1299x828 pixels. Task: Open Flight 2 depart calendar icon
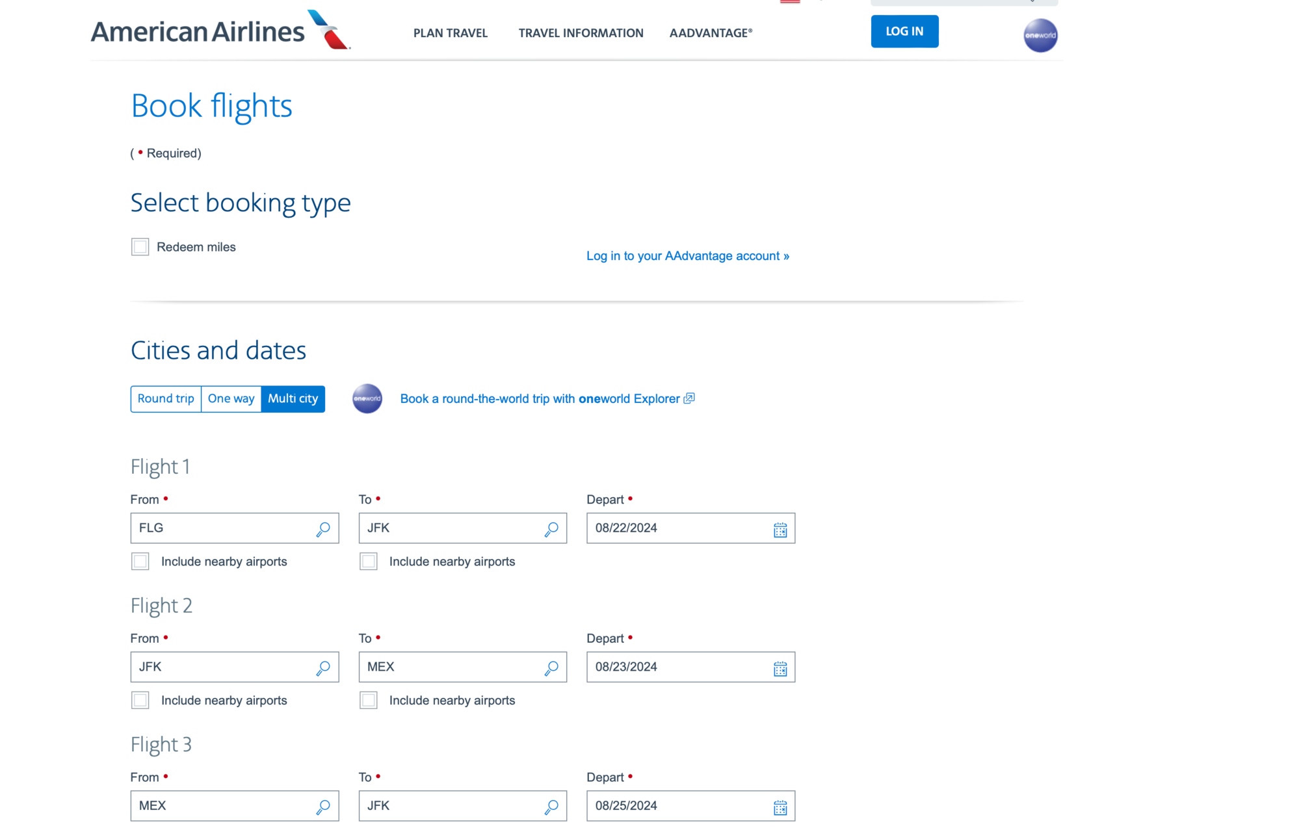(780, 669)
